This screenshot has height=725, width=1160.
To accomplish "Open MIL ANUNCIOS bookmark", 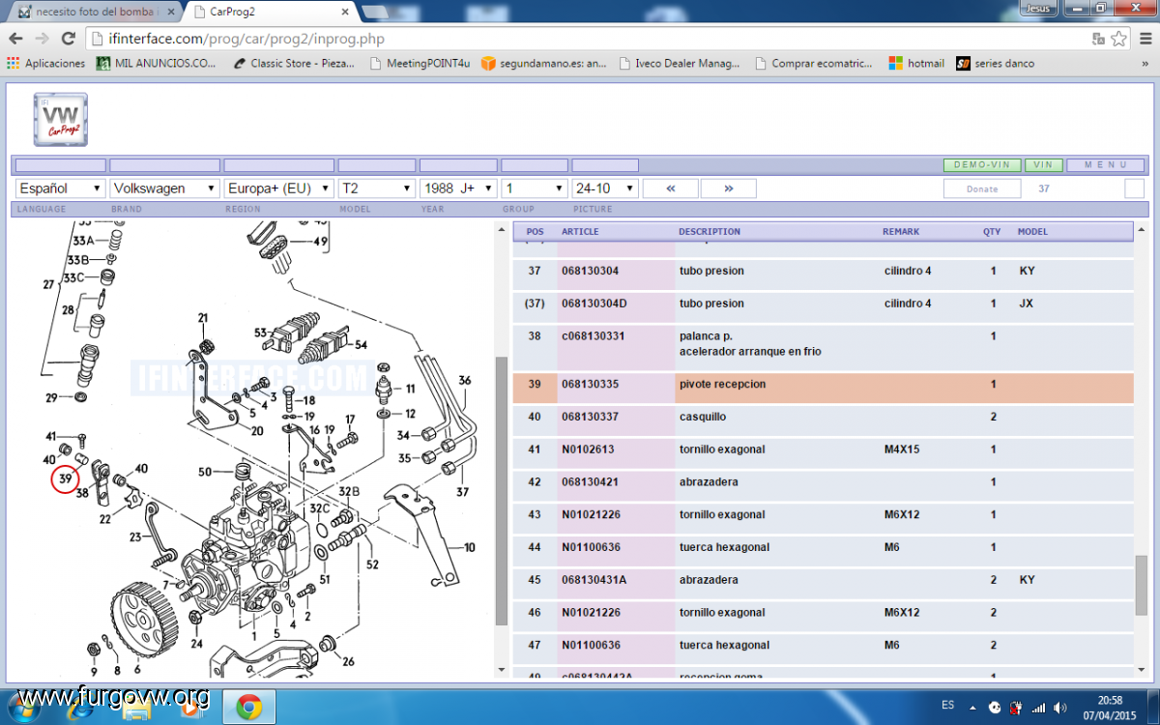I will click(157, 64).
